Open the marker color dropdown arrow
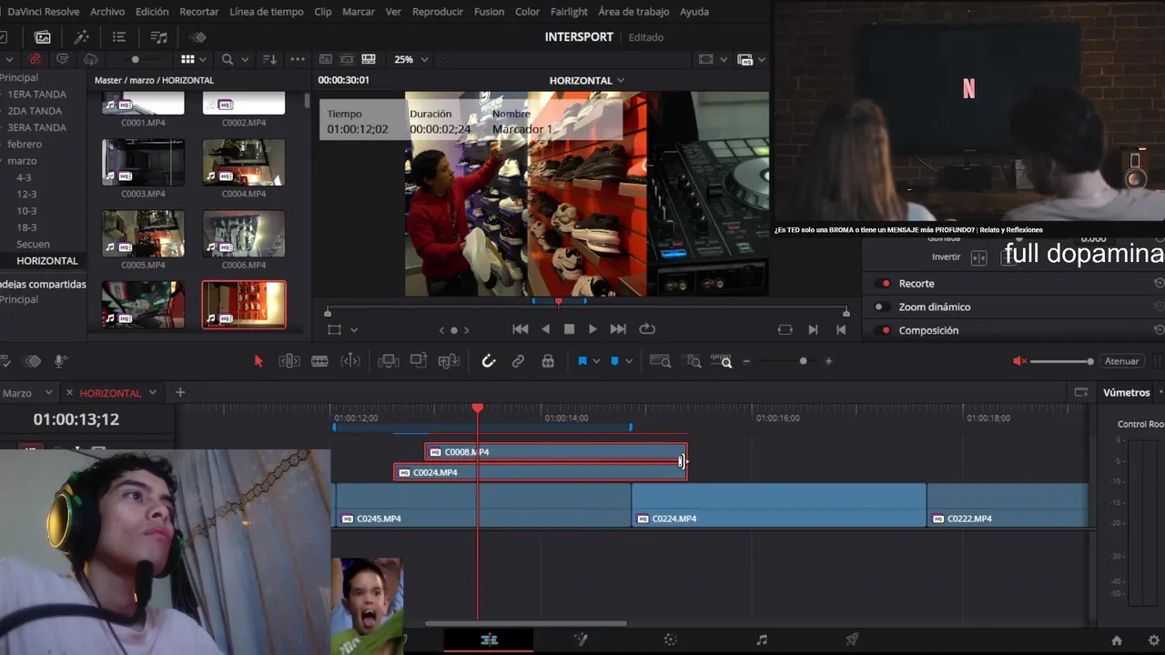Screen dimensions: 1165x655 pyautogui.click(x=628, y=362)
